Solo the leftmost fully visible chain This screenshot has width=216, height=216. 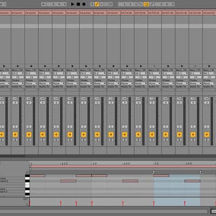coord(15,140)
